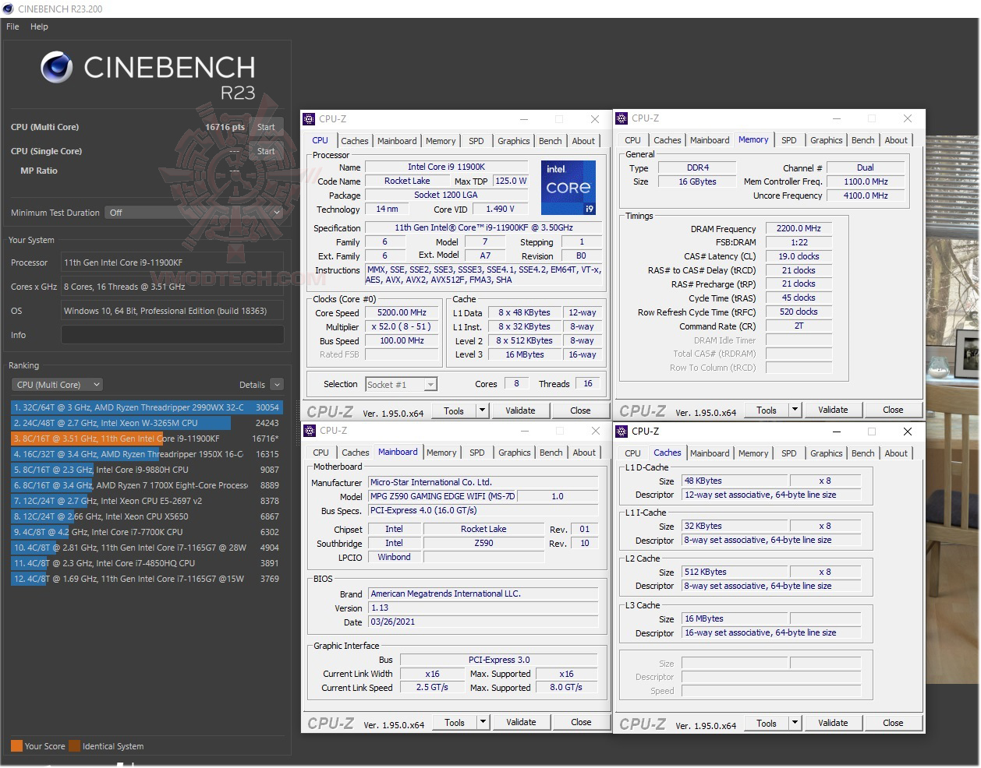The image size is (981, 768).
Task: Select the Core i7-7700K ranking row
Action: (x=147, y=532)
